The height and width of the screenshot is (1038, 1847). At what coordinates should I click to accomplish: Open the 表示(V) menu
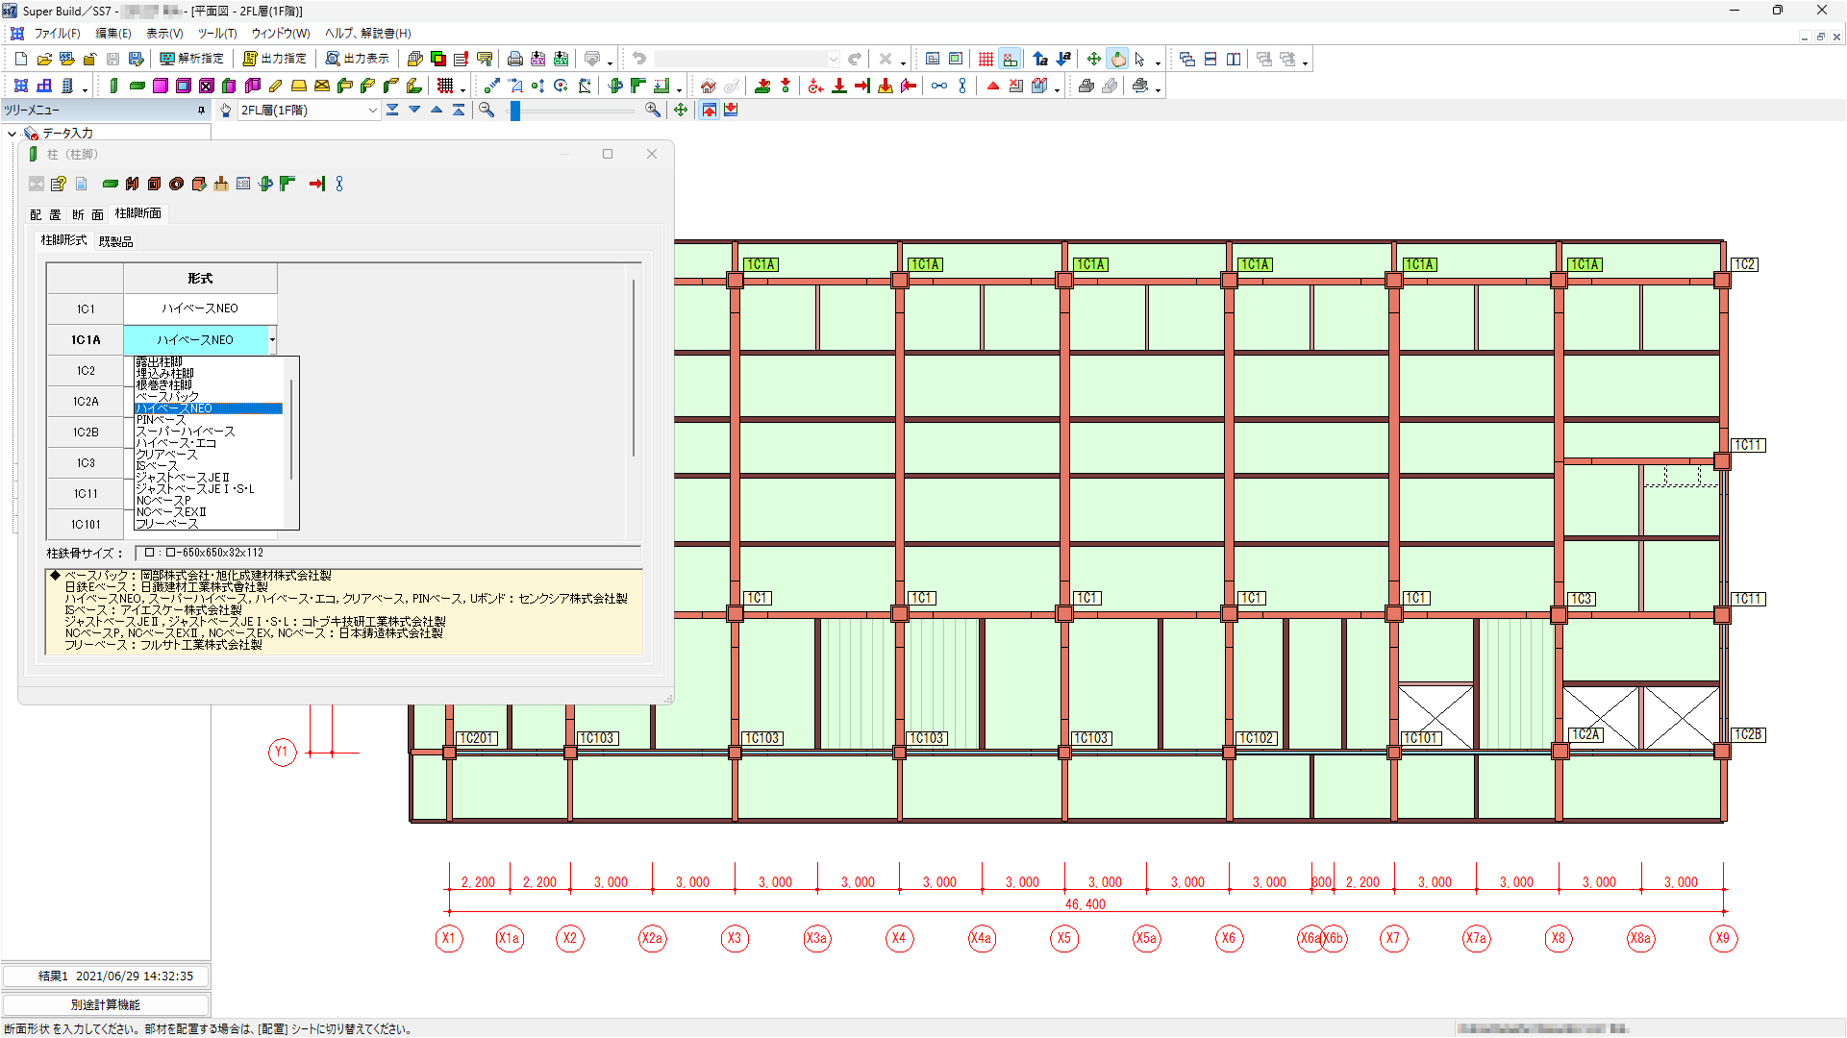coord(164,34)
